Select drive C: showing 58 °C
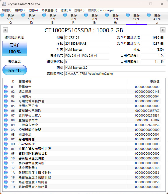Screen dimensions: 168x194 [x=10, y=19]
